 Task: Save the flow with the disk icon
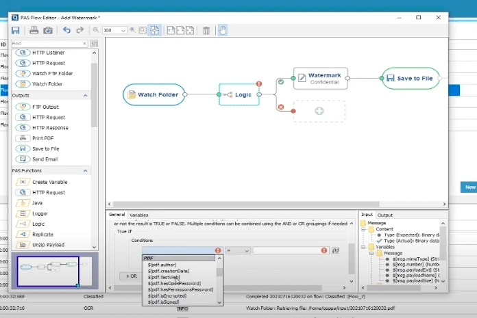[x=16, y=30]
